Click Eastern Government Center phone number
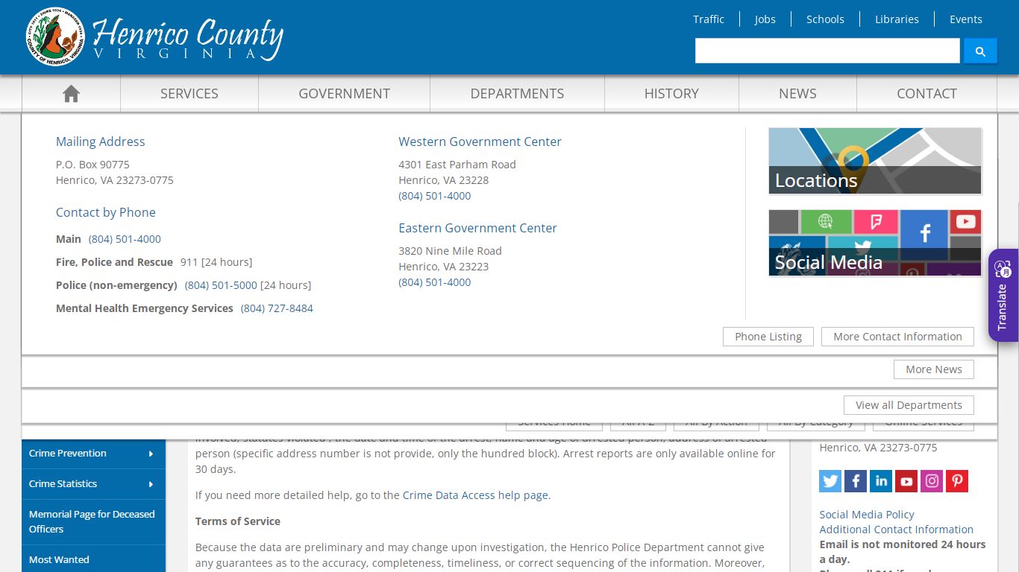 435,282
